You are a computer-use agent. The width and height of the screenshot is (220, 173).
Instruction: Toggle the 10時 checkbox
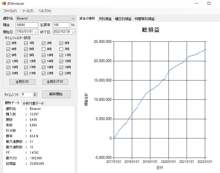coord(44,55)
